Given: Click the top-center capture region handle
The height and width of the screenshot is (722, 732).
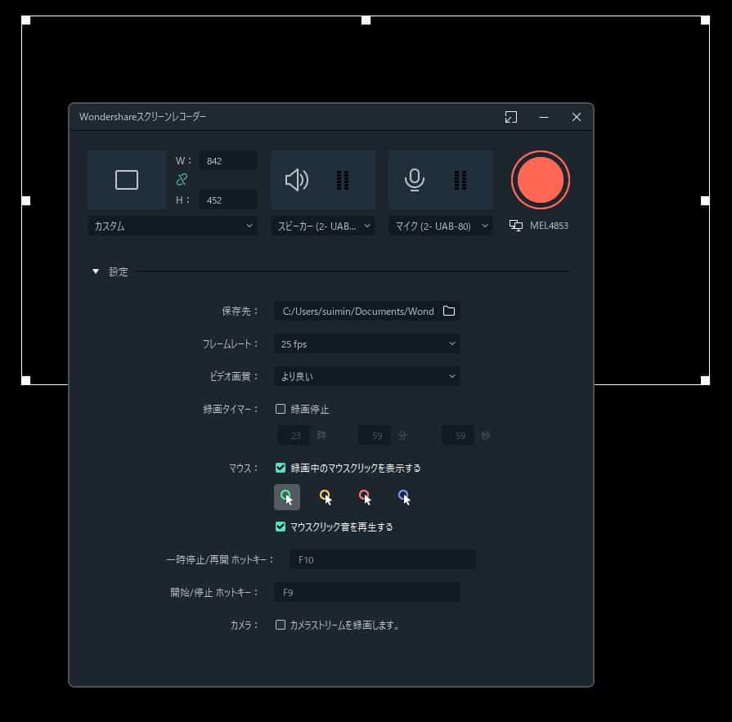Looking at the screenshot, I should click(366, 20).
